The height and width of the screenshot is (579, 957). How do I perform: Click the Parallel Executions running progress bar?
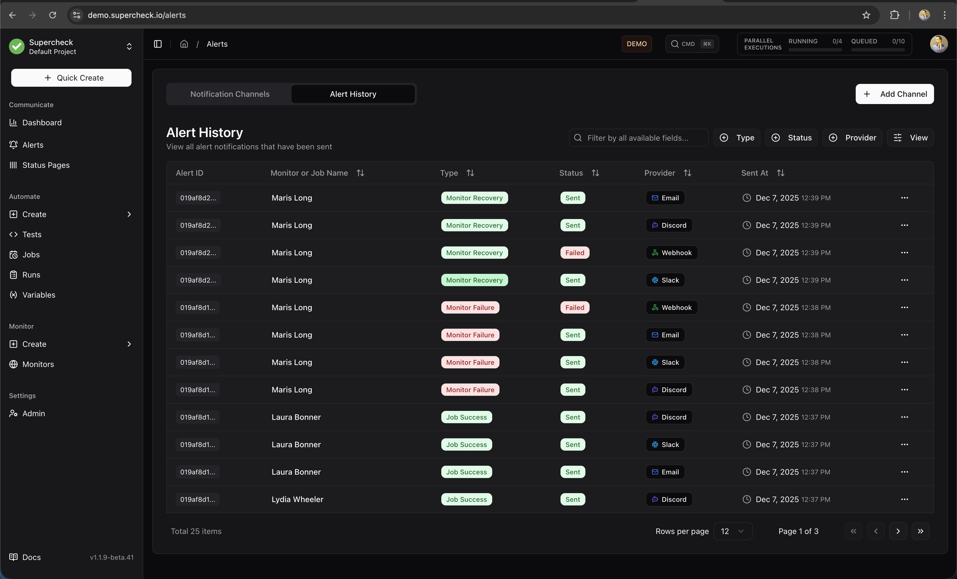tap(815, 49)
